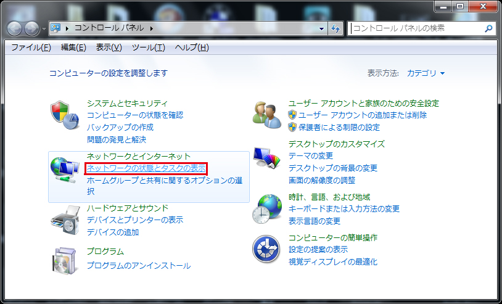Open the 表示(V) menu
The width and height of the screenshot is (502, 304).
(109, 47)
